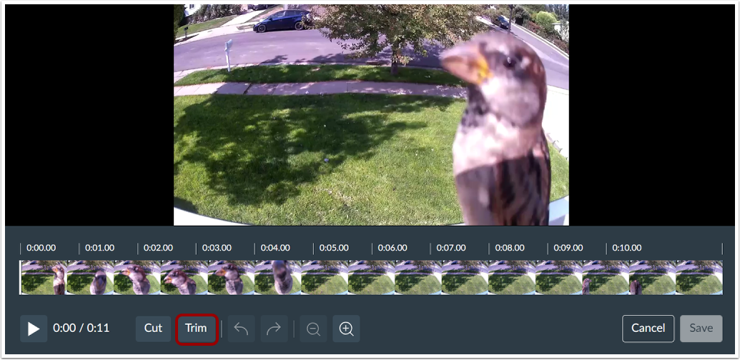Jump to the 0:08.00 timeline mark
740x360 pixels.
[x=509, y=248]
